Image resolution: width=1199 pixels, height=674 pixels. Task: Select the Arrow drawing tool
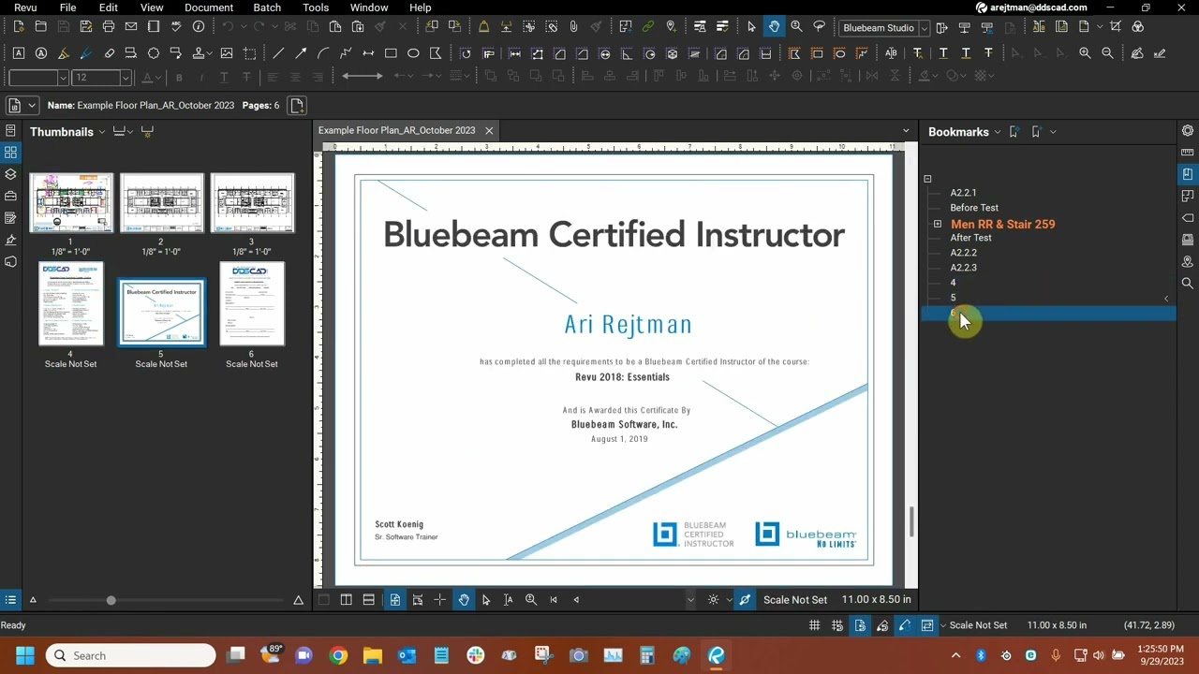[x=300, y=53]
